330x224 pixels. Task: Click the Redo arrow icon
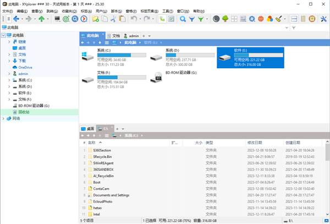click(x=147, y=19)
